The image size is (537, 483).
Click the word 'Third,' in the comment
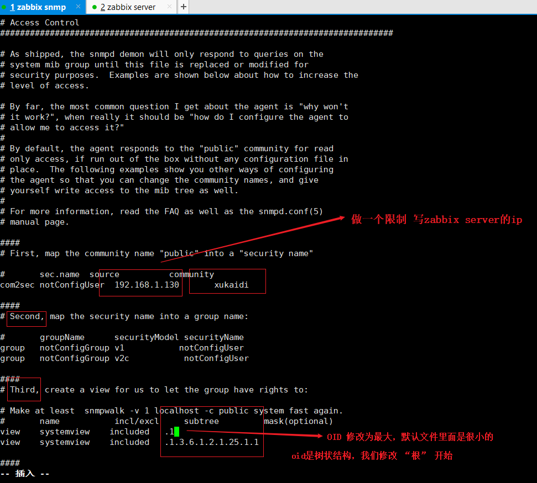(x=24, y=390)
